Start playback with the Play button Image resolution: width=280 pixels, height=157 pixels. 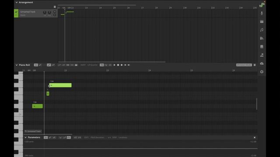click(x=115, y=65)
